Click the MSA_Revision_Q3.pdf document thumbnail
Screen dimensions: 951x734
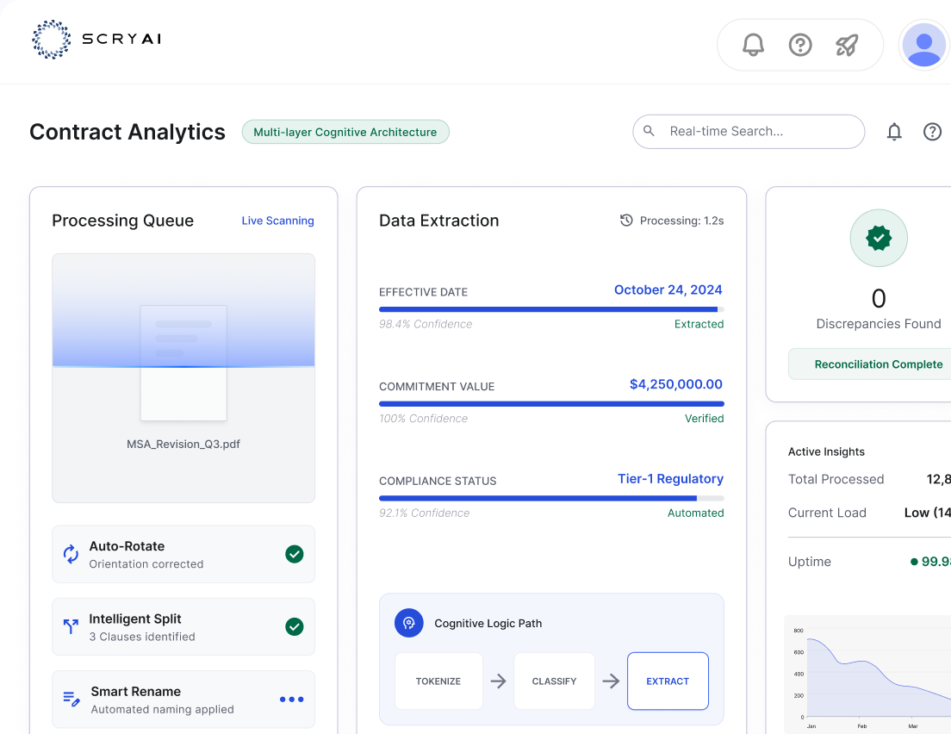coord(183,363)
